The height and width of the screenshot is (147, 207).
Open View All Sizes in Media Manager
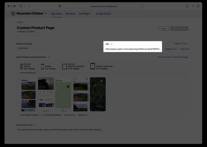(x=173, y=57)
